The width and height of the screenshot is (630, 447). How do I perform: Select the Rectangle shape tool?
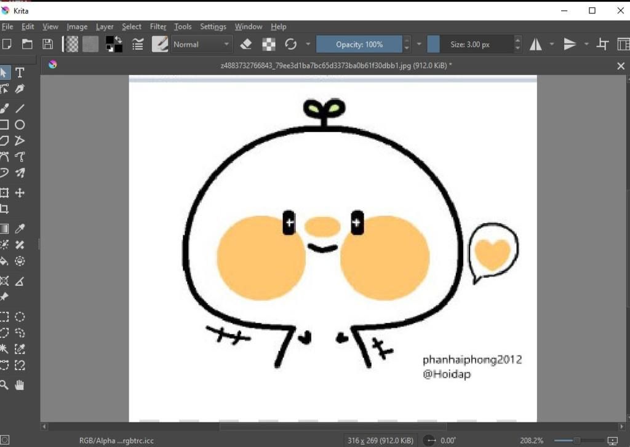(x=4, y=124)
